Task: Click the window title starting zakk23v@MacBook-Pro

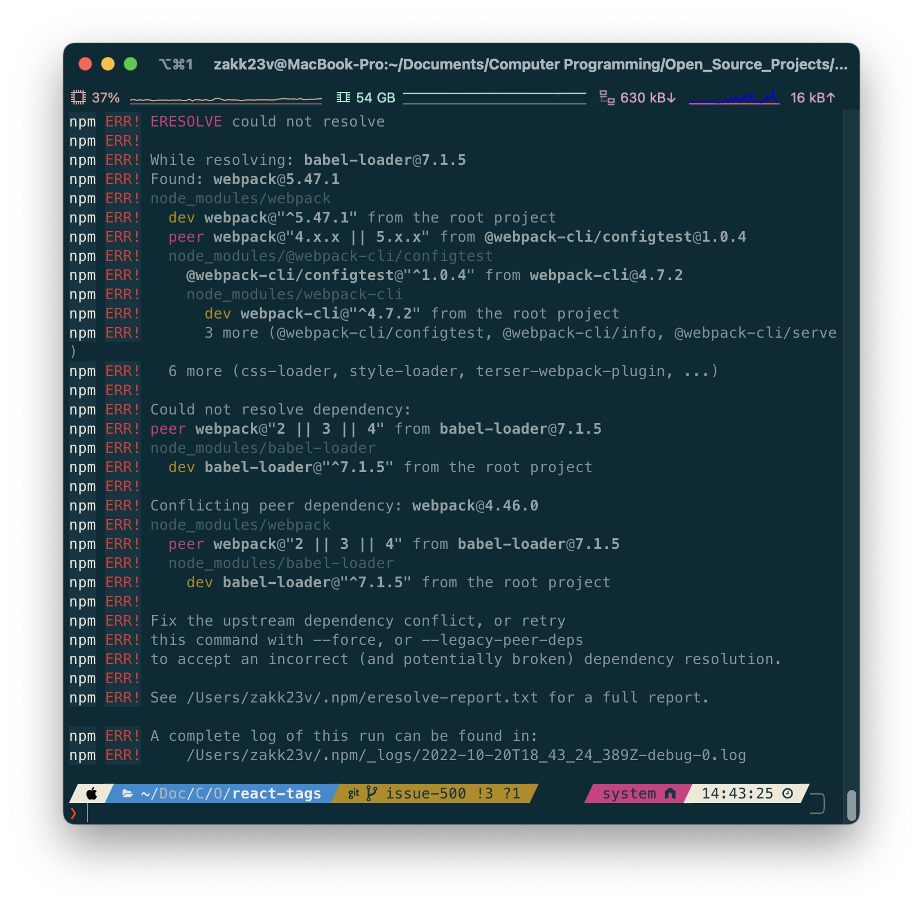Action: [x=530, y=64]
